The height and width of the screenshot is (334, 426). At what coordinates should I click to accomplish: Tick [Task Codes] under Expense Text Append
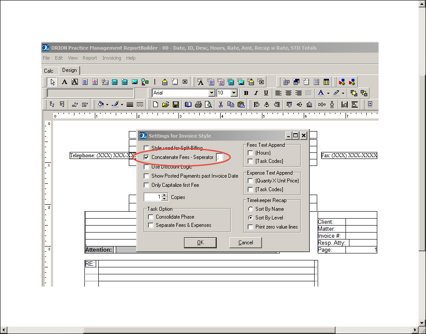pos(250,189)
